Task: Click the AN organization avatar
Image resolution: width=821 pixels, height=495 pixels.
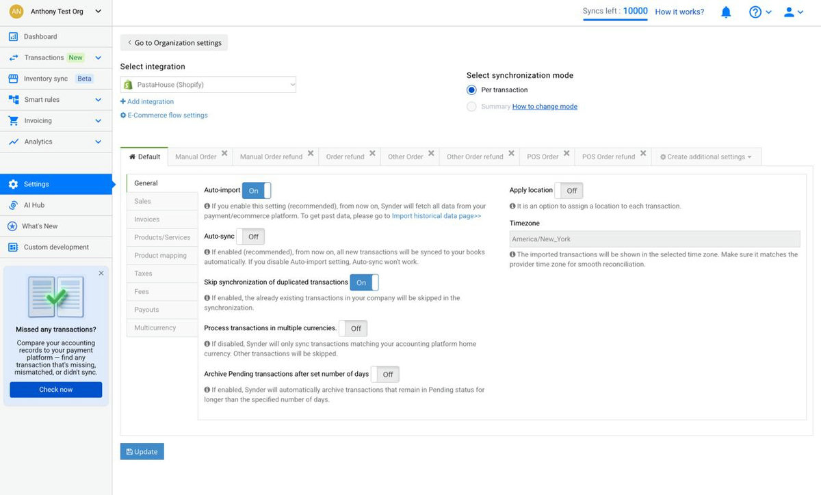Action: point(16,12)
